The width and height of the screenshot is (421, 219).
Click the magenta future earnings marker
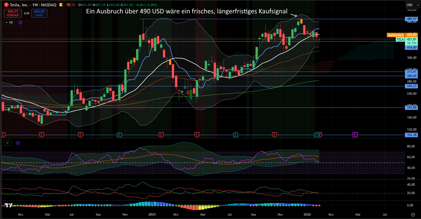click(x=355, y=135)
